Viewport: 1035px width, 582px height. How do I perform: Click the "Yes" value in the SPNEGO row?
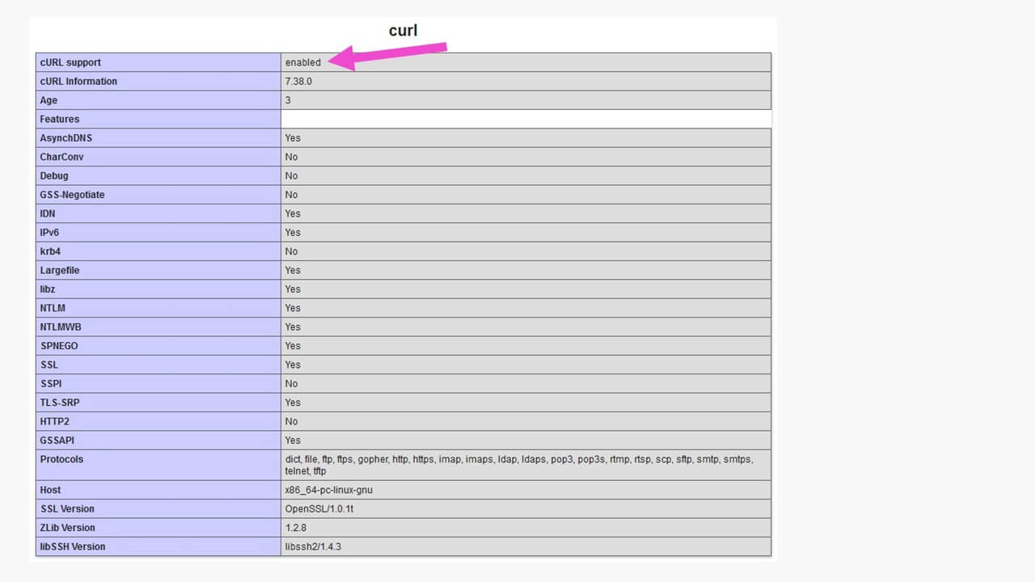293,346
